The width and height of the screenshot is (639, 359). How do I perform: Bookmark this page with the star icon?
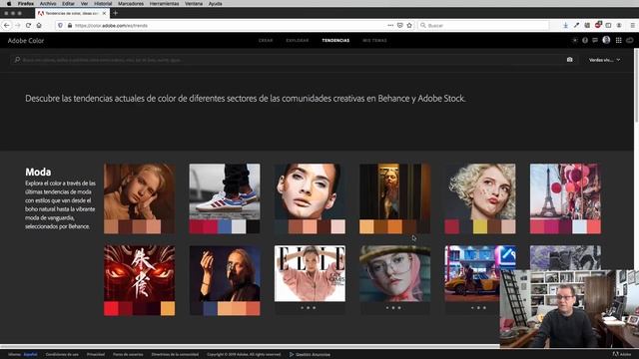click(x=409, y=25)
